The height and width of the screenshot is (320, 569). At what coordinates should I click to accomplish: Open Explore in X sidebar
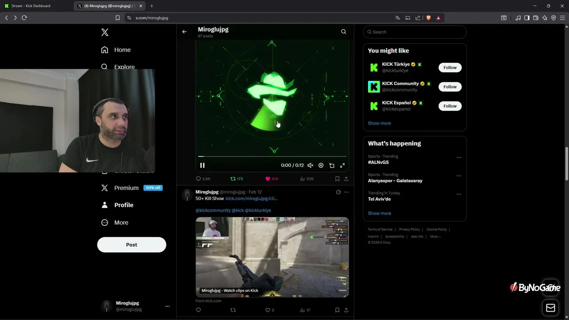coord(118,67)
